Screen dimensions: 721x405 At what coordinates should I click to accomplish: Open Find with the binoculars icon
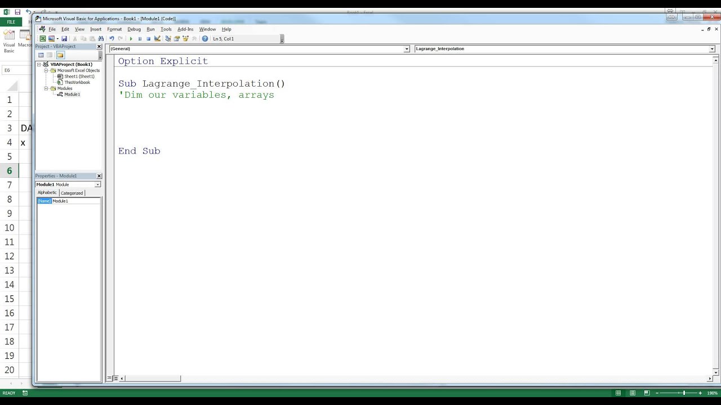pyautogui.click(x=101, y=39)
